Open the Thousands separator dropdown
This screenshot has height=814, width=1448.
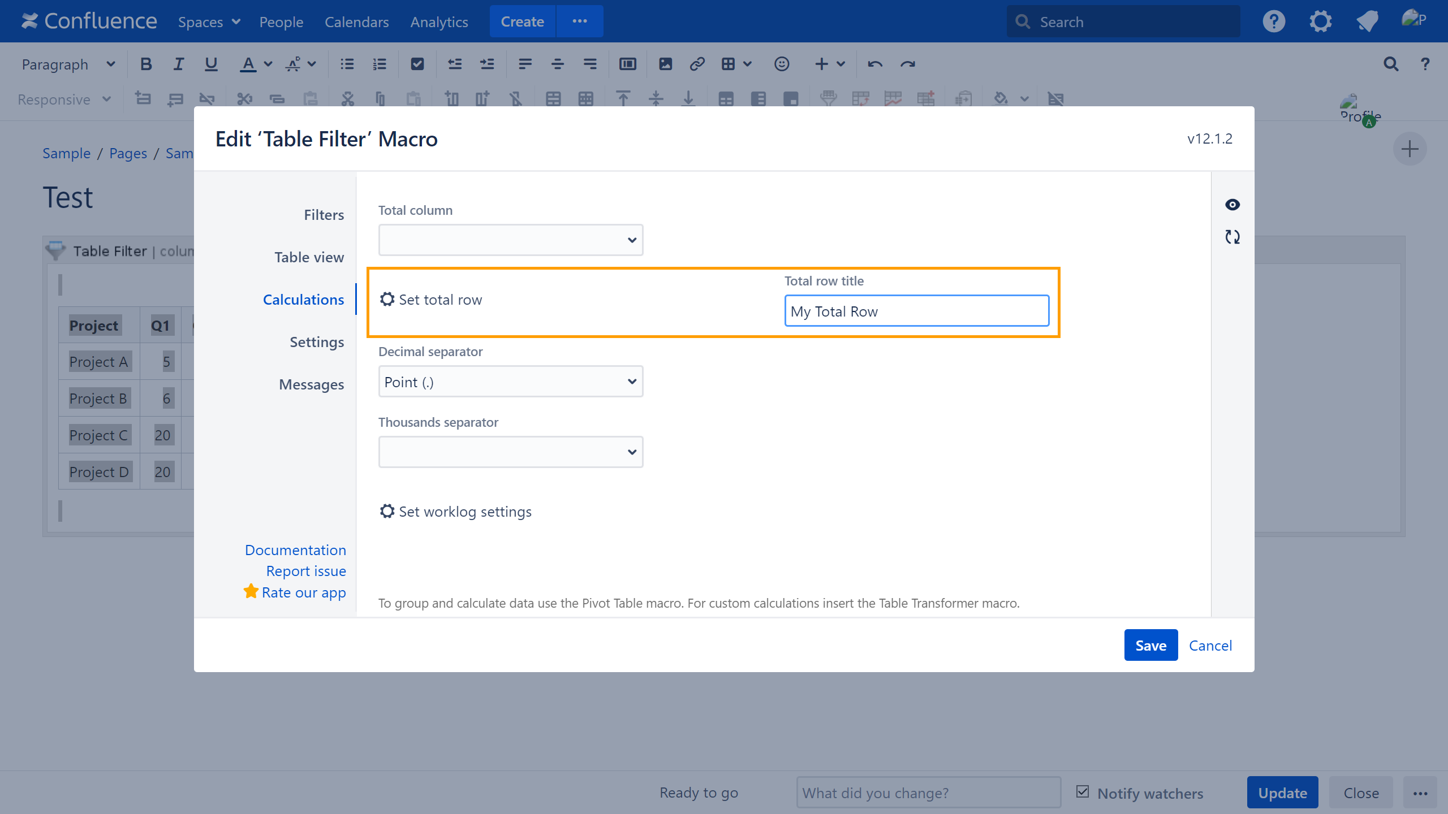tap(510, 452)
